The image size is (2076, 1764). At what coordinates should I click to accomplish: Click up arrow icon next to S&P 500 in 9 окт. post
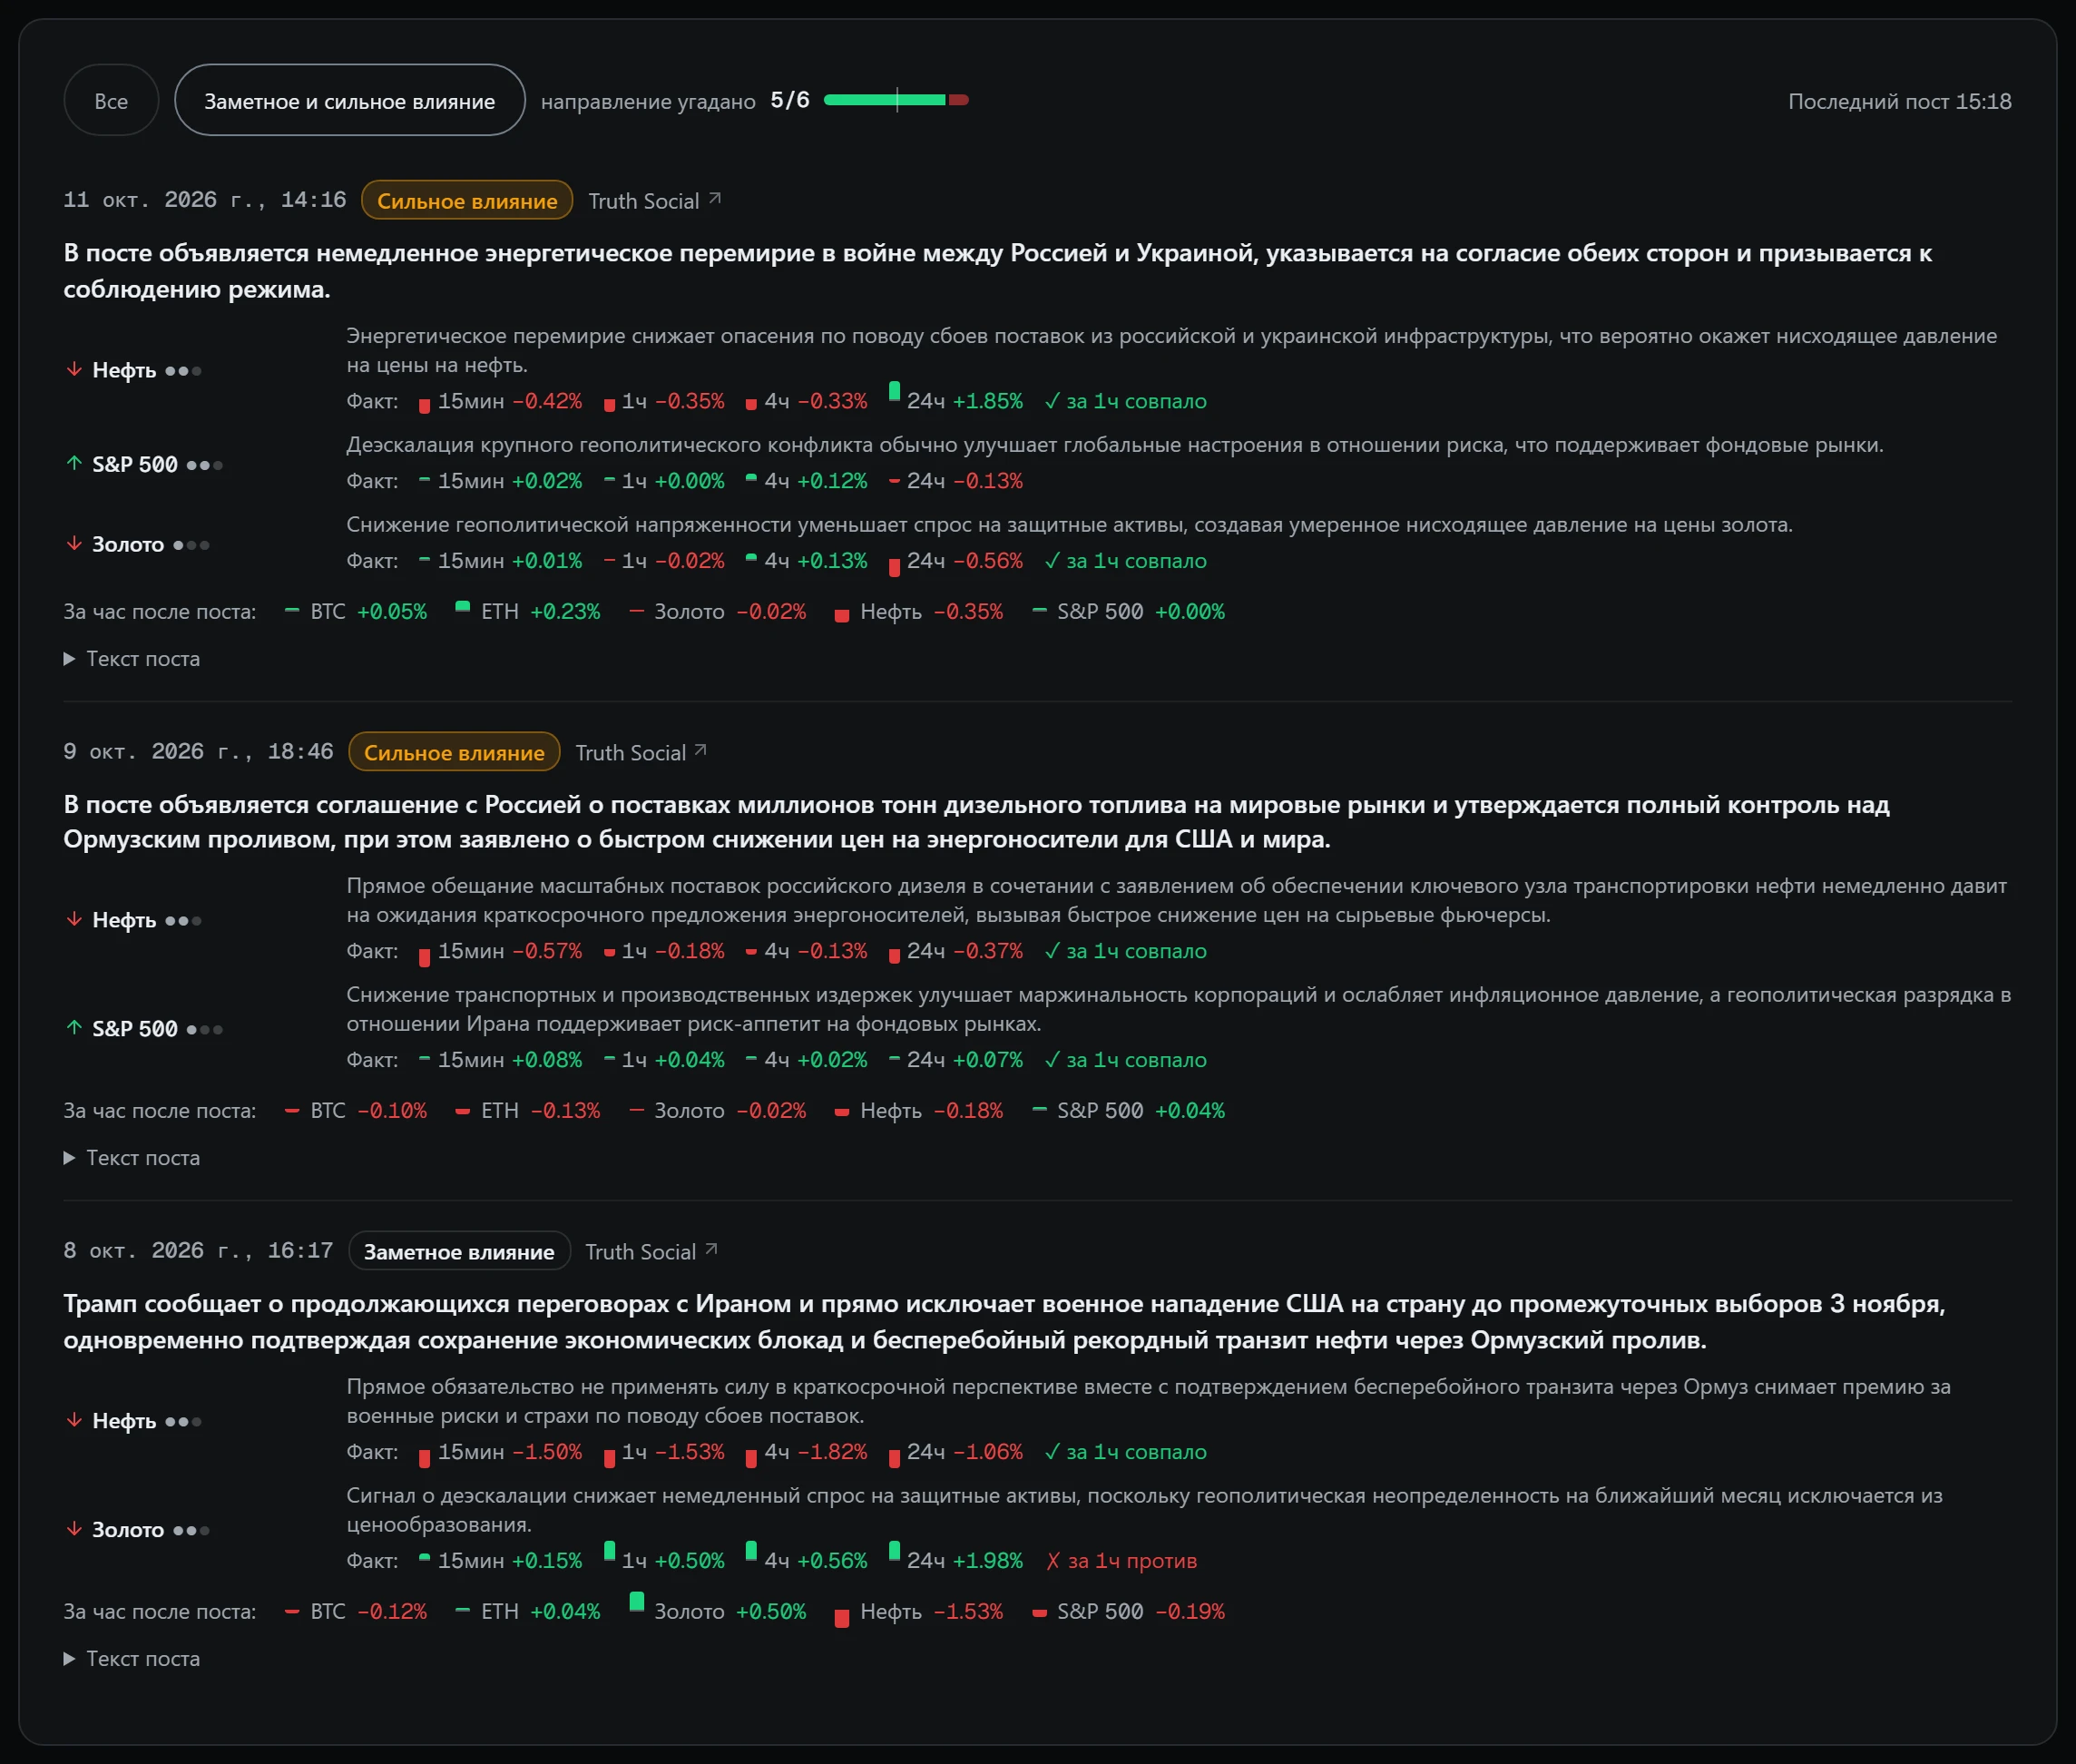click(x=74, y=1028)
